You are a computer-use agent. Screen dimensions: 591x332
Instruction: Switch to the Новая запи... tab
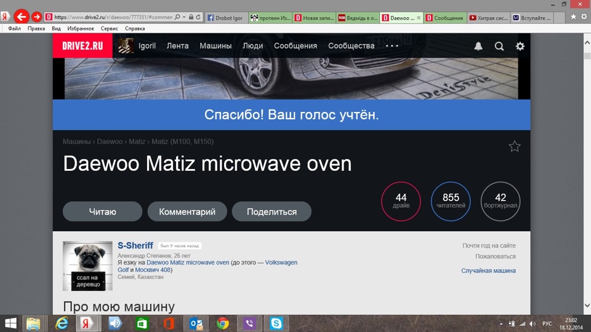click(x=315, y=18)
